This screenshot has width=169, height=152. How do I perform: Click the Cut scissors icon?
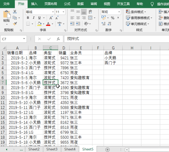point(15,12)
